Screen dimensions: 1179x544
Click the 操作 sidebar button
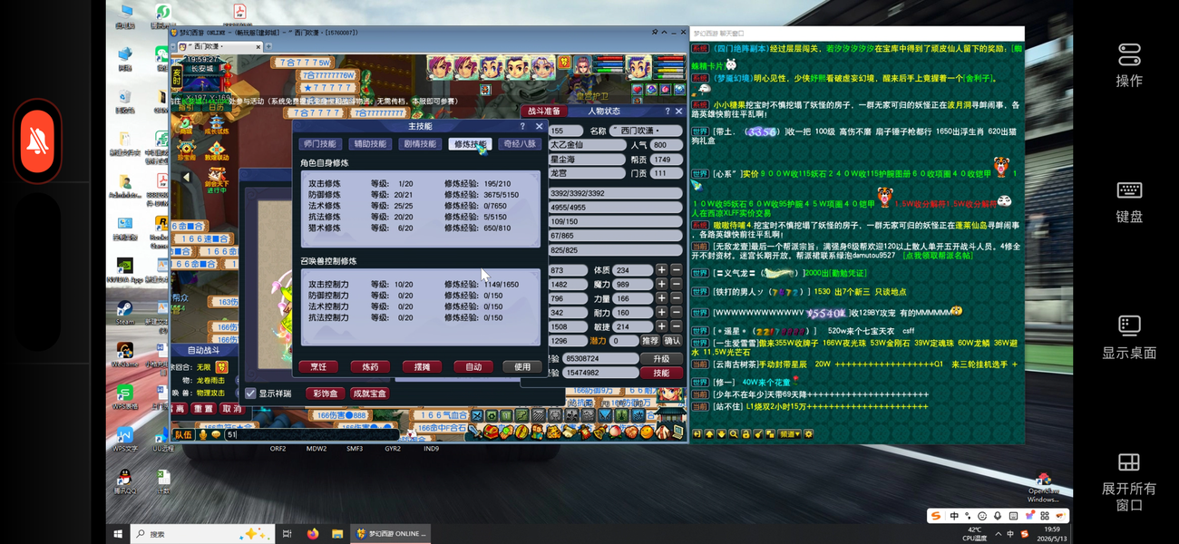tap(1129, 63)
